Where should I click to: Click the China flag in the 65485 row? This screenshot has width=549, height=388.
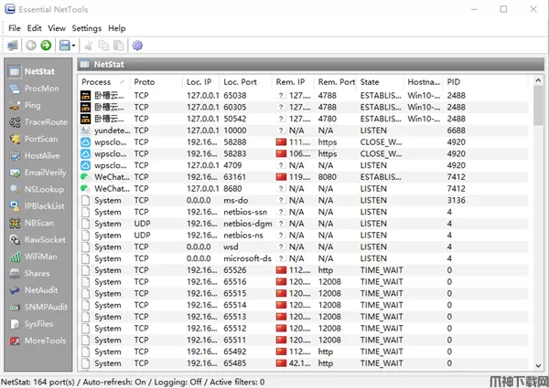(281, 363)
